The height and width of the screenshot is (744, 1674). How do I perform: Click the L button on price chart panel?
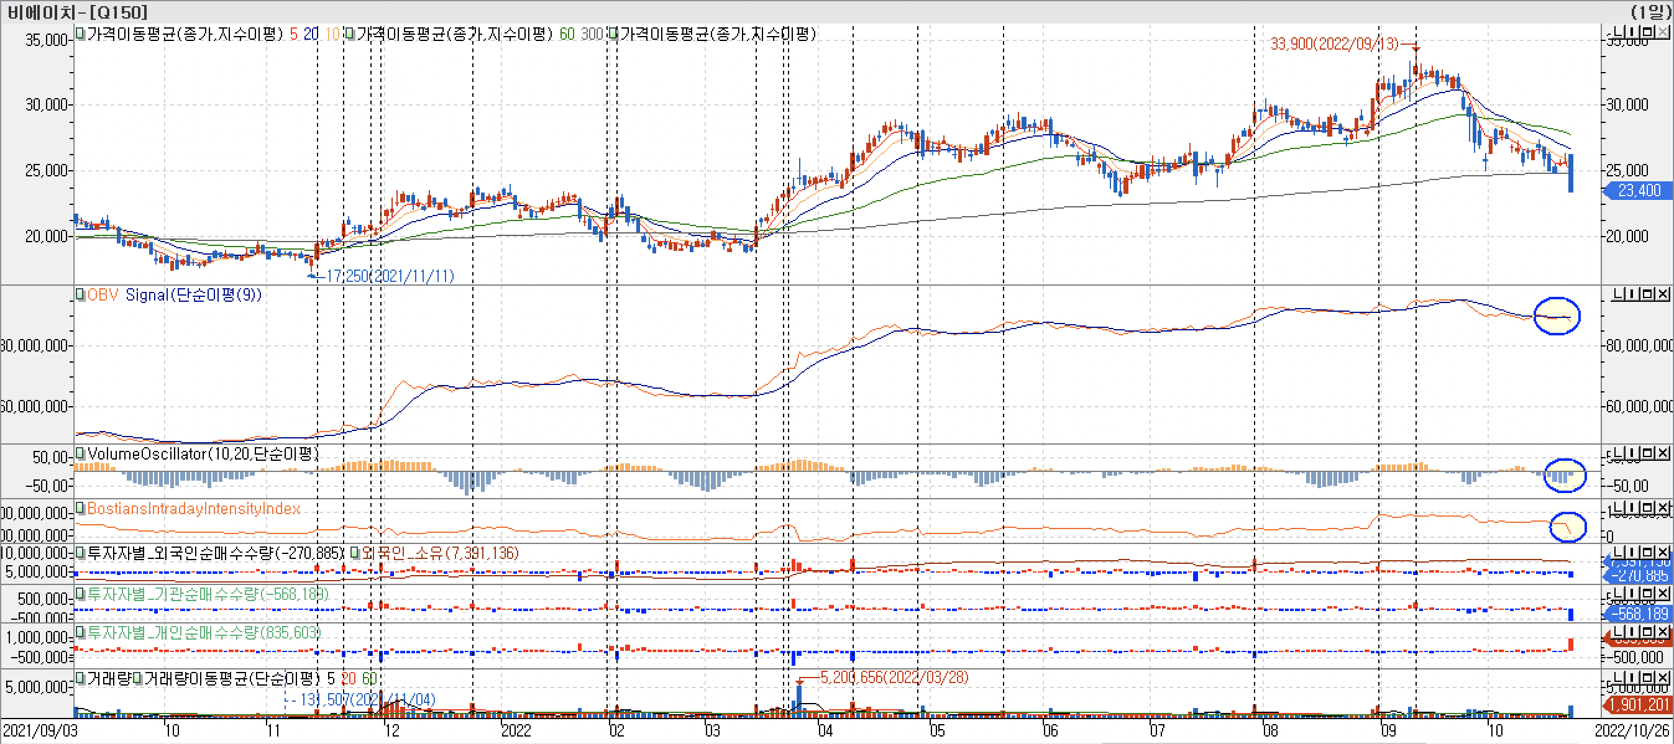click(1619, 32)
